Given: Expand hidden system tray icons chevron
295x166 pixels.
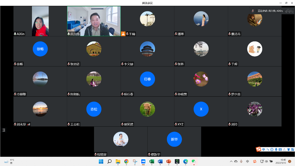Looking at the screenshot, I should point(231,161).
